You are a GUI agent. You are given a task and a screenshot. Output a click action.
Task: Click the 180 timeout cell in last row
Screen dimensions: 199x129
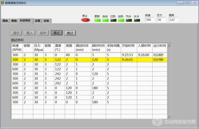99,102
